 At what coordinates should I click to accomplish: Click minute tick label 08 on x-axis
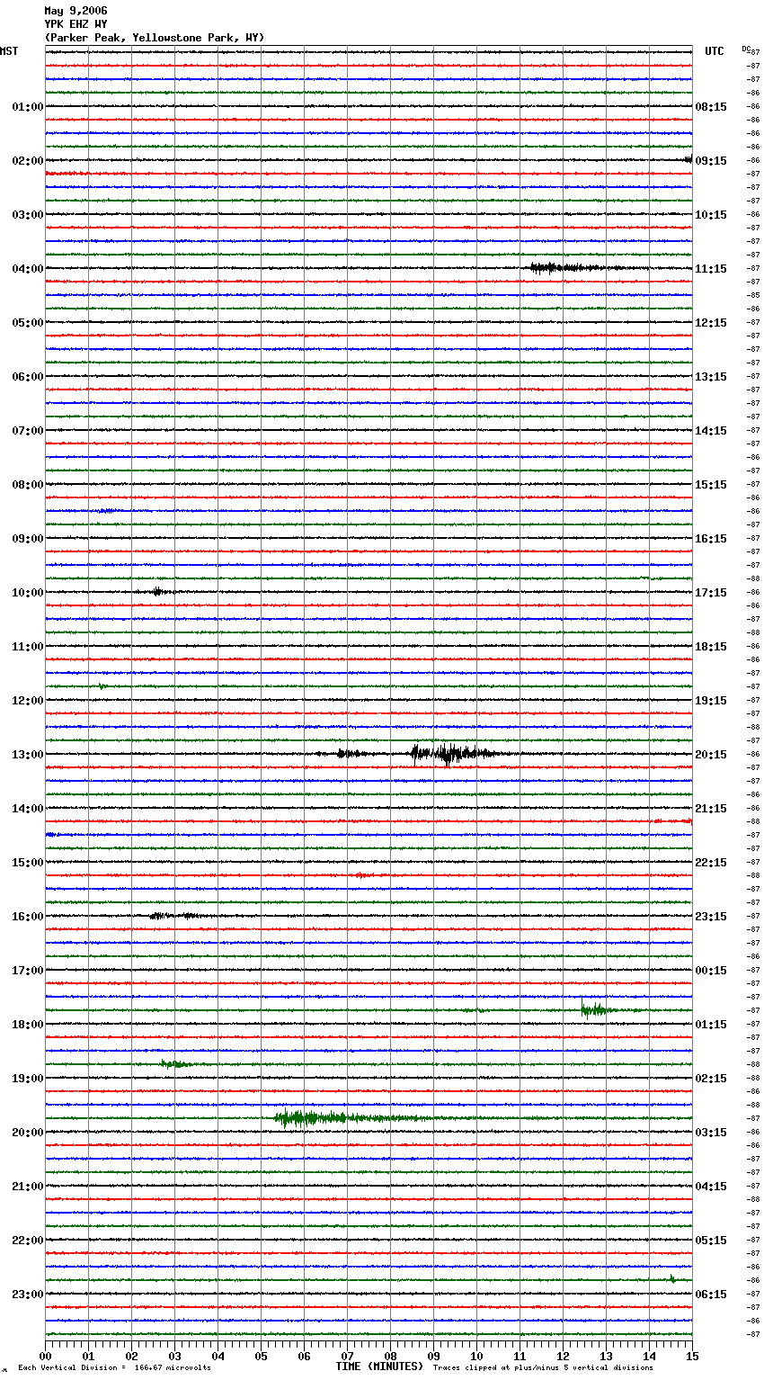click(x=391, y=1356)
